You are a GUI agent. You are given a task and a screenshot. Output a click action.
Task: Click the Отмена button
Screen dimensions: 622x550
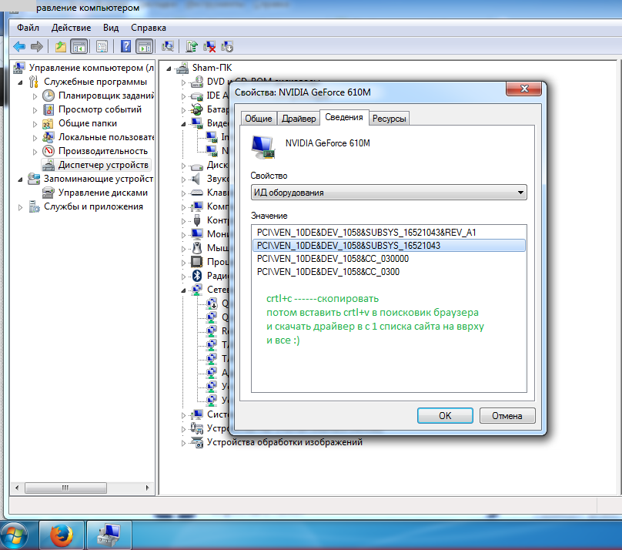tap(506, 415)
